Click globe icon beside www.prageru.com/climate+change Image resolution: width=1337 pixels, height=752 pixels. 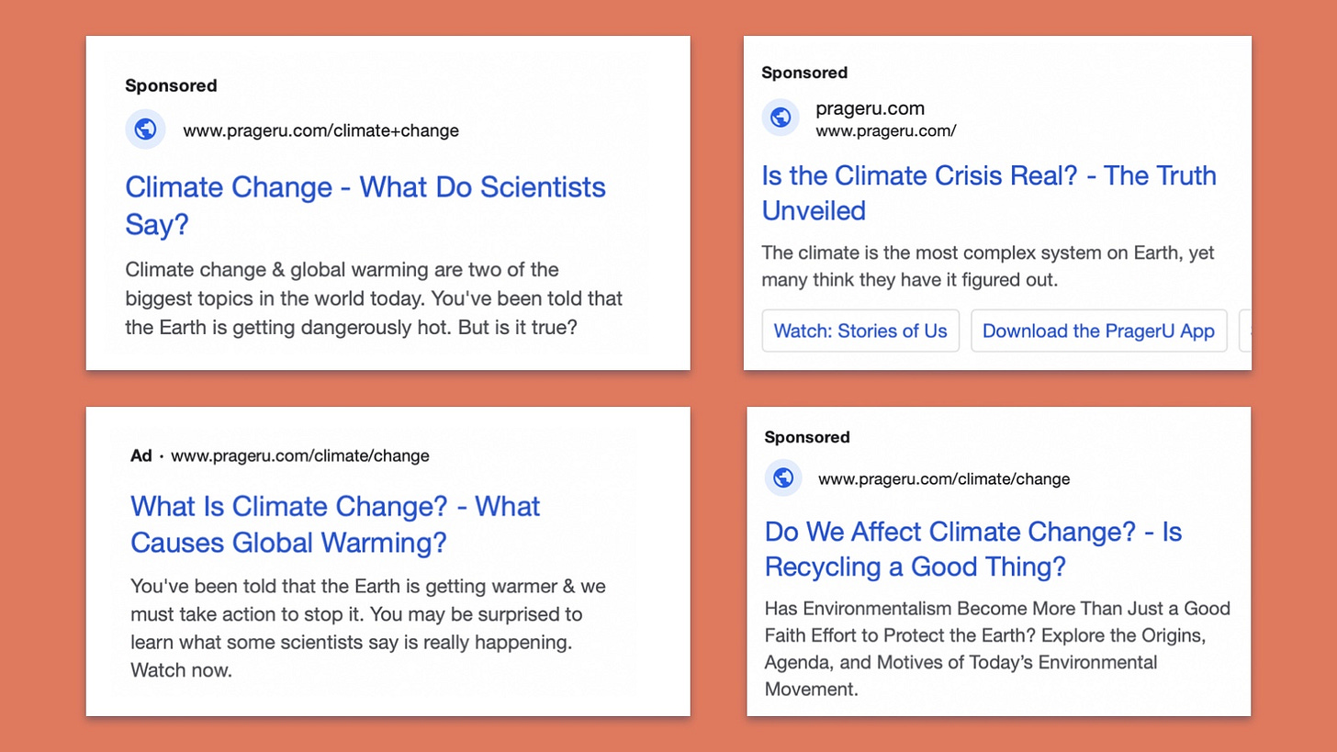[x=145, y=129]
